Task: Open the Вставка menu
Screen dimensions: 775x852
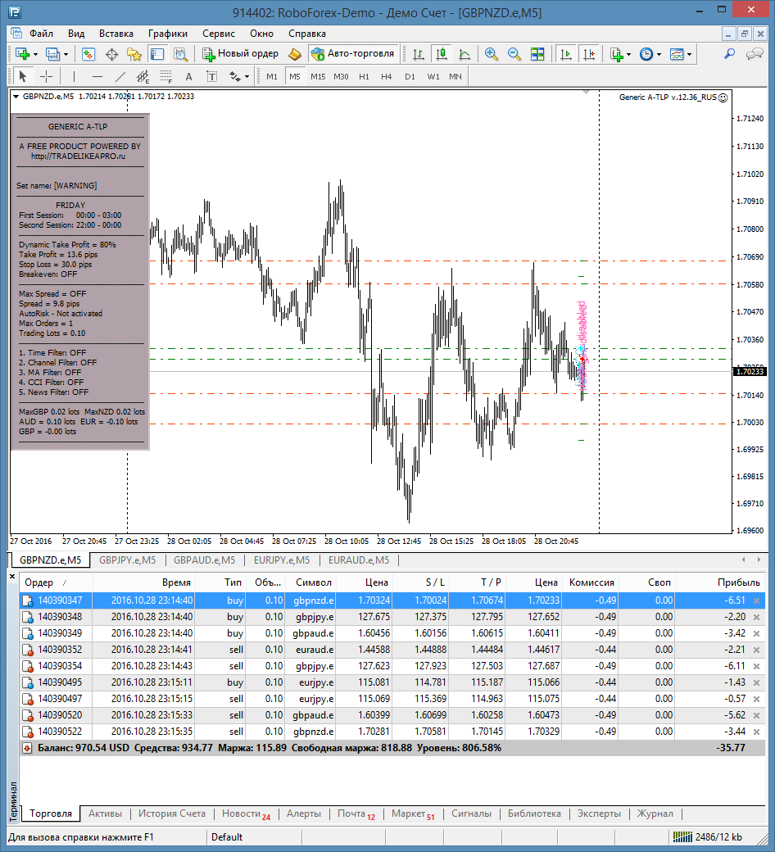Action: pos(116,34)
